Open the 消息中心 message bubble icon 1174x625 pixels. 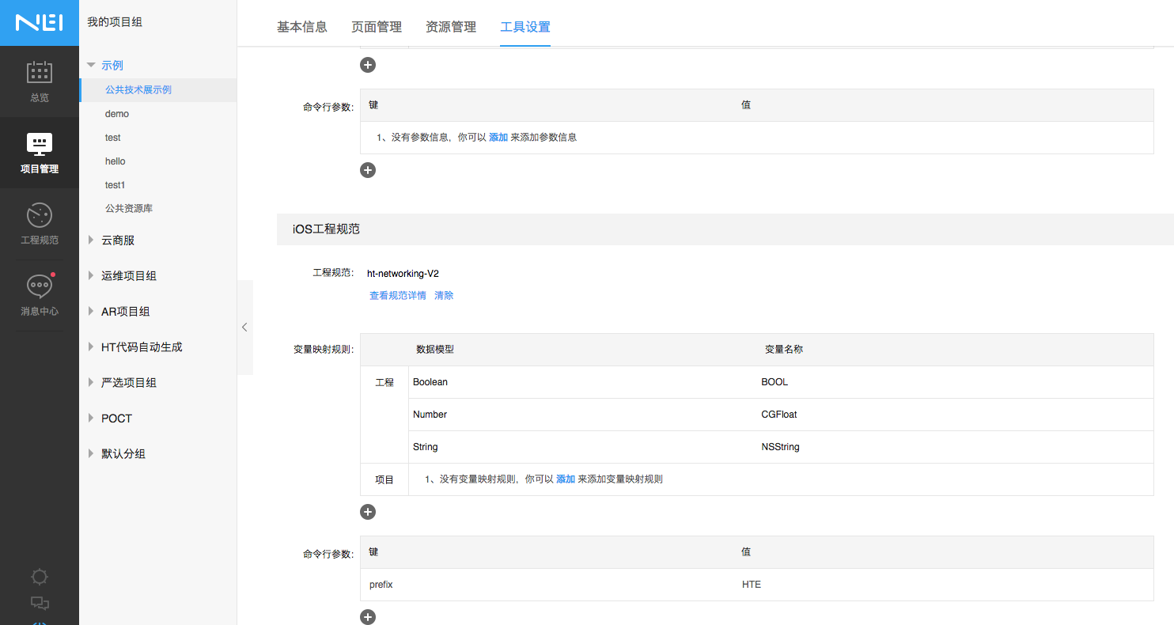(40, 286)
